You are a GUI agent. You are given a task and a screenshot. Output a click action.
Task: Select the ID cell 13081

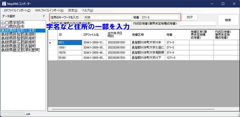click(x=70, y=48)
